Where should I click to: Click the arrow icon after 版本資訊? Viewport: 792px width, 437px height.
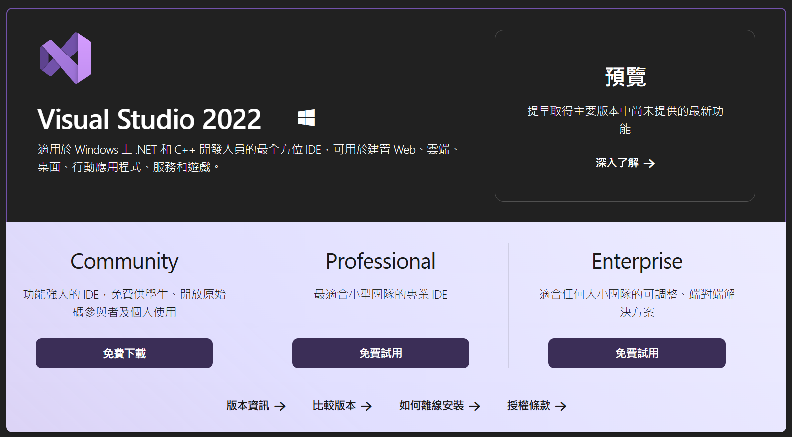point(280,406)
